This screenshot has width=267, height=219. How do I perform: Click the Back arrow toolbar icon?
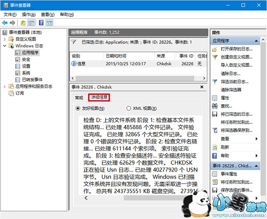pos(5,23)
